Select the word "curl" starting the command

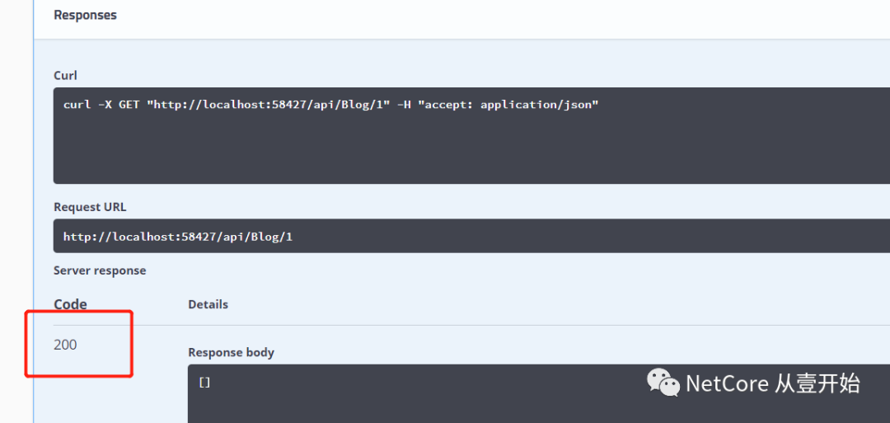[77, 105]
